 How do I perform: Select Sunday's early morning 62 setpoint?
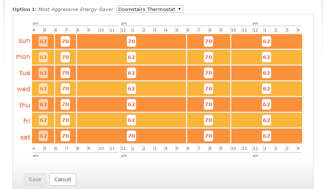click(x=43, y=41)
